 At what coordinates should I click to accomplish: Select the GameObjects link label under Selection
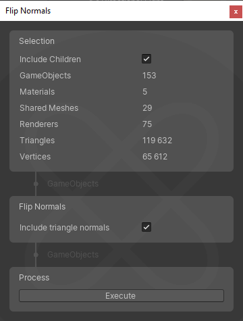(73, 184)
